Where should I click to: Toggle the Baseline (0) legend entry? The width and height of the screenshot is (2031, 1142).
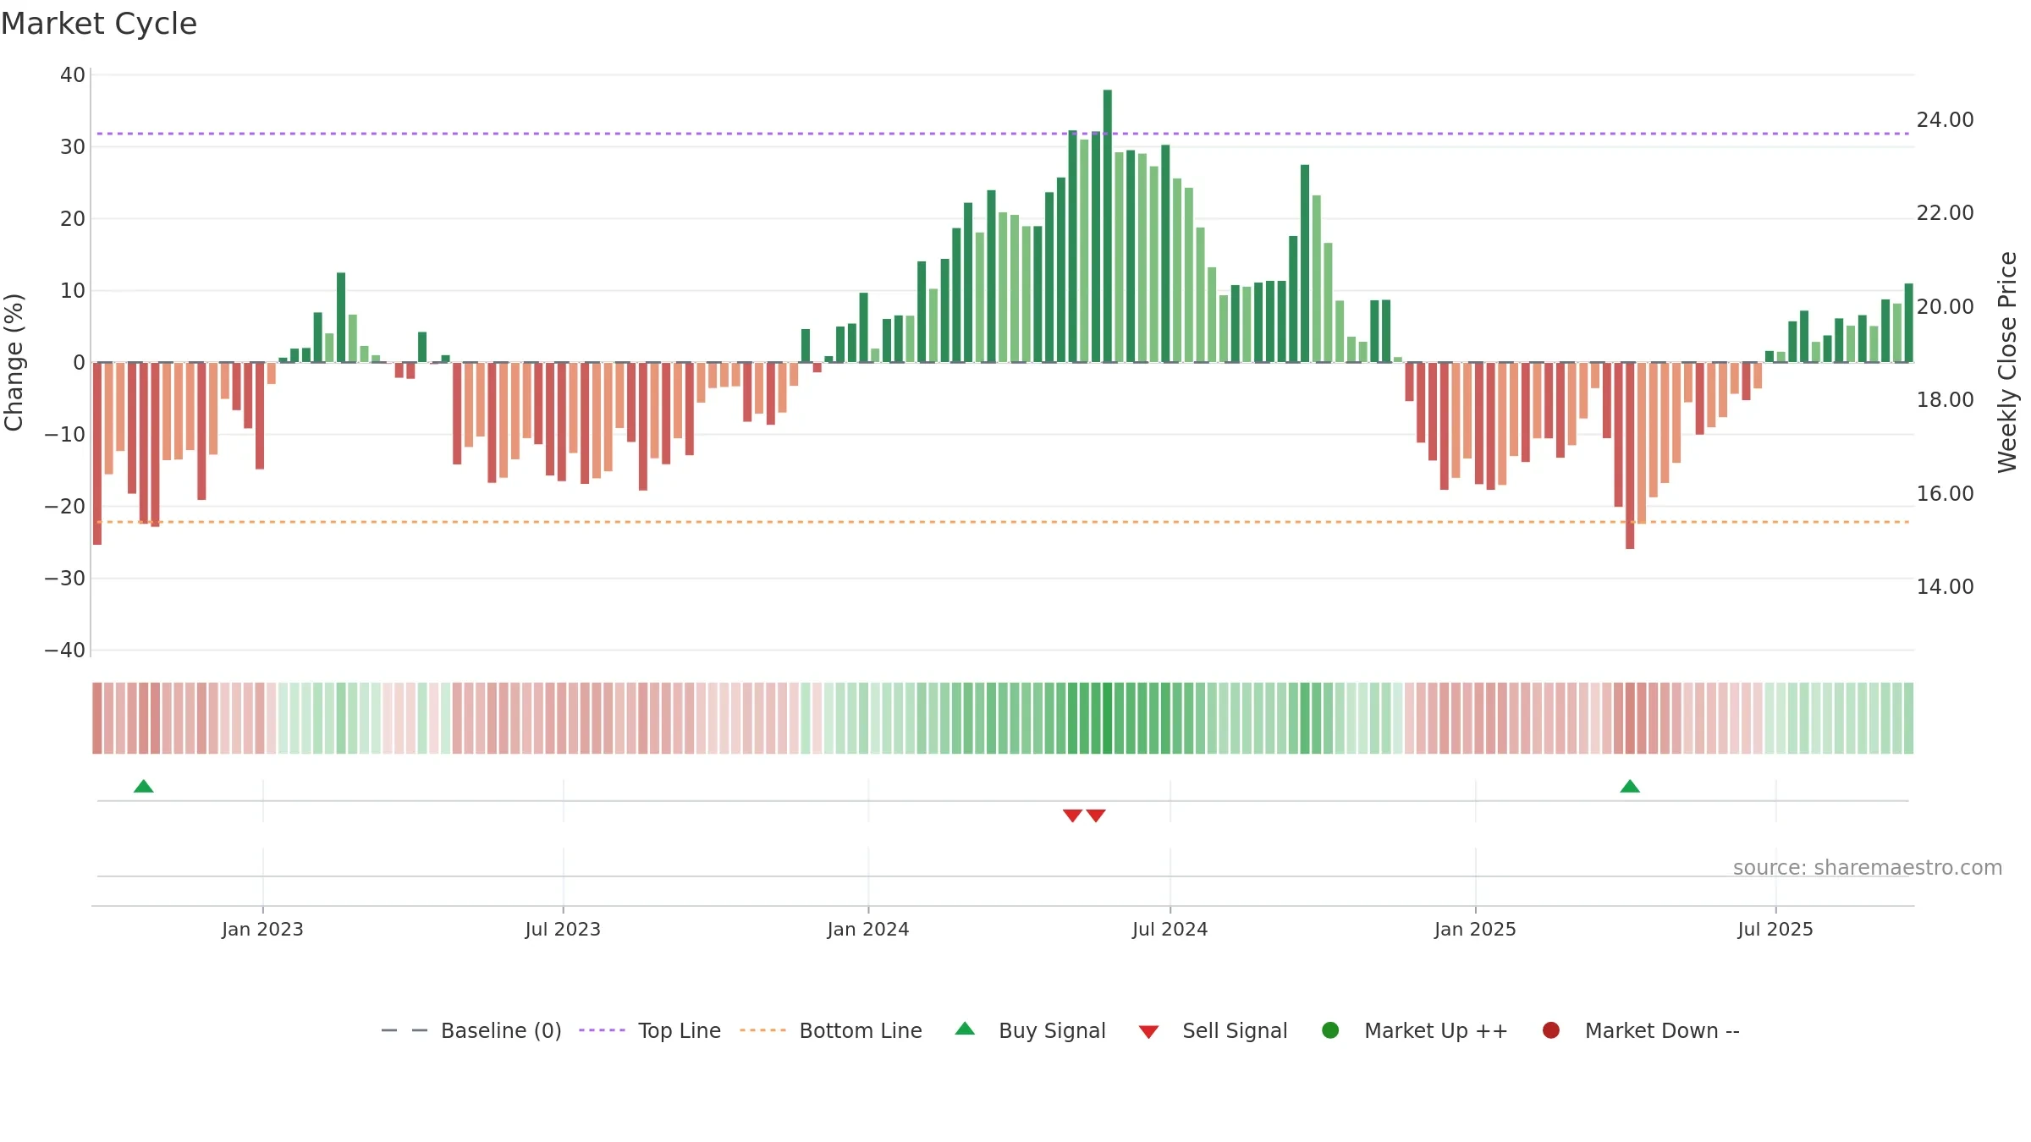pos(501,1030)
